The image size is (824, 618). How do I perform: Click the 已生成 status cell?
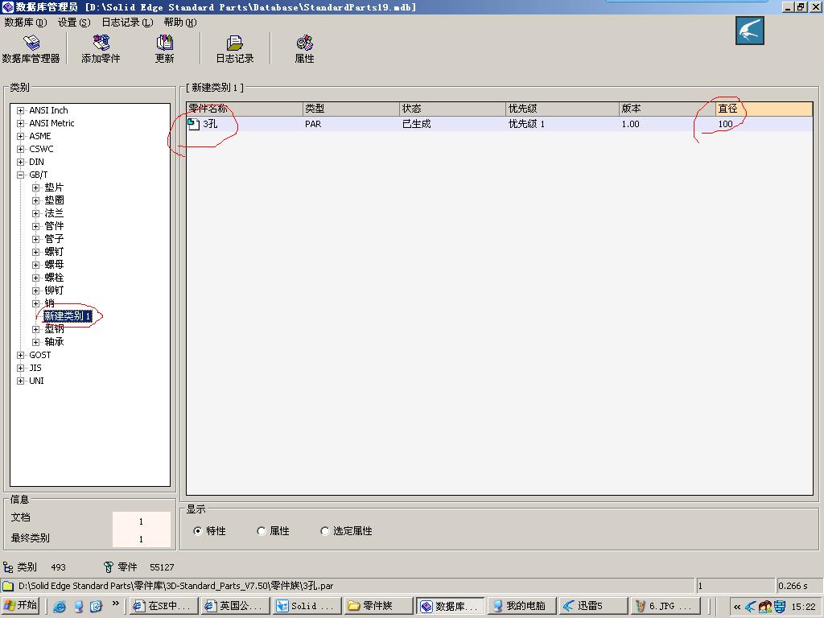coord(416,124)
